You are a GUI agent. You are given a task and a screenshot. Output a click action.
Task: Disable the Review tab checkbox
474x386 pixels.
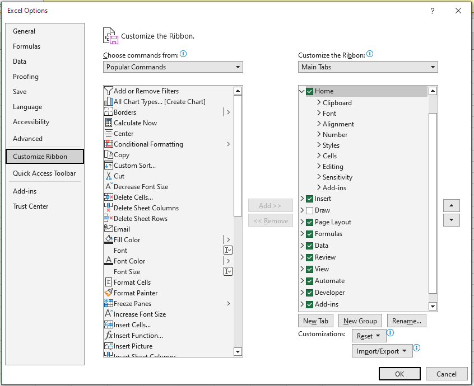coord(309,257)
